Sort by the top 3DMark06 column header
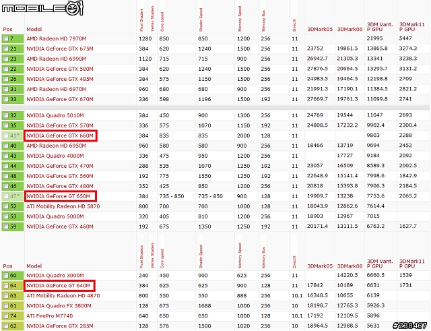 click(350, 29)
